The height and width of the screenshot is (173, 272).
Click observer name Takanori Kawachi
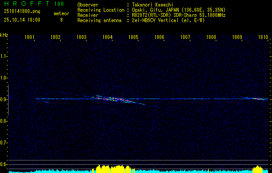pos(152,5)
